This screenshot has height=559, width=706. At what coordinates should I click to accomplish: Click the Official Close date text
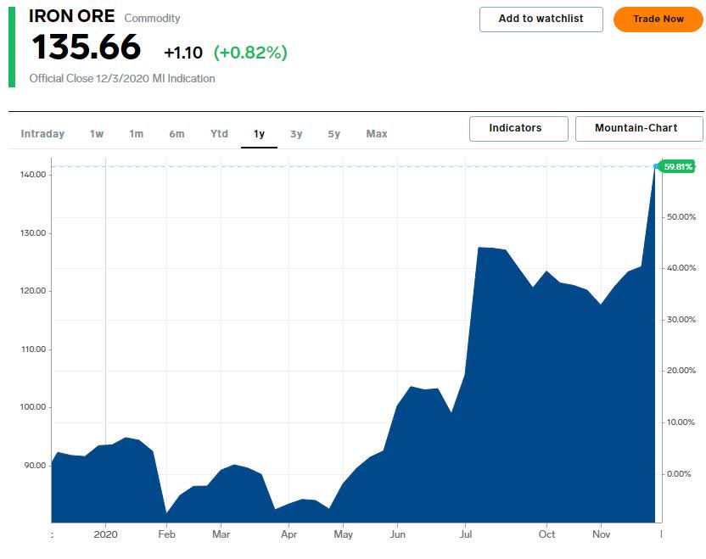click(120, 78)
